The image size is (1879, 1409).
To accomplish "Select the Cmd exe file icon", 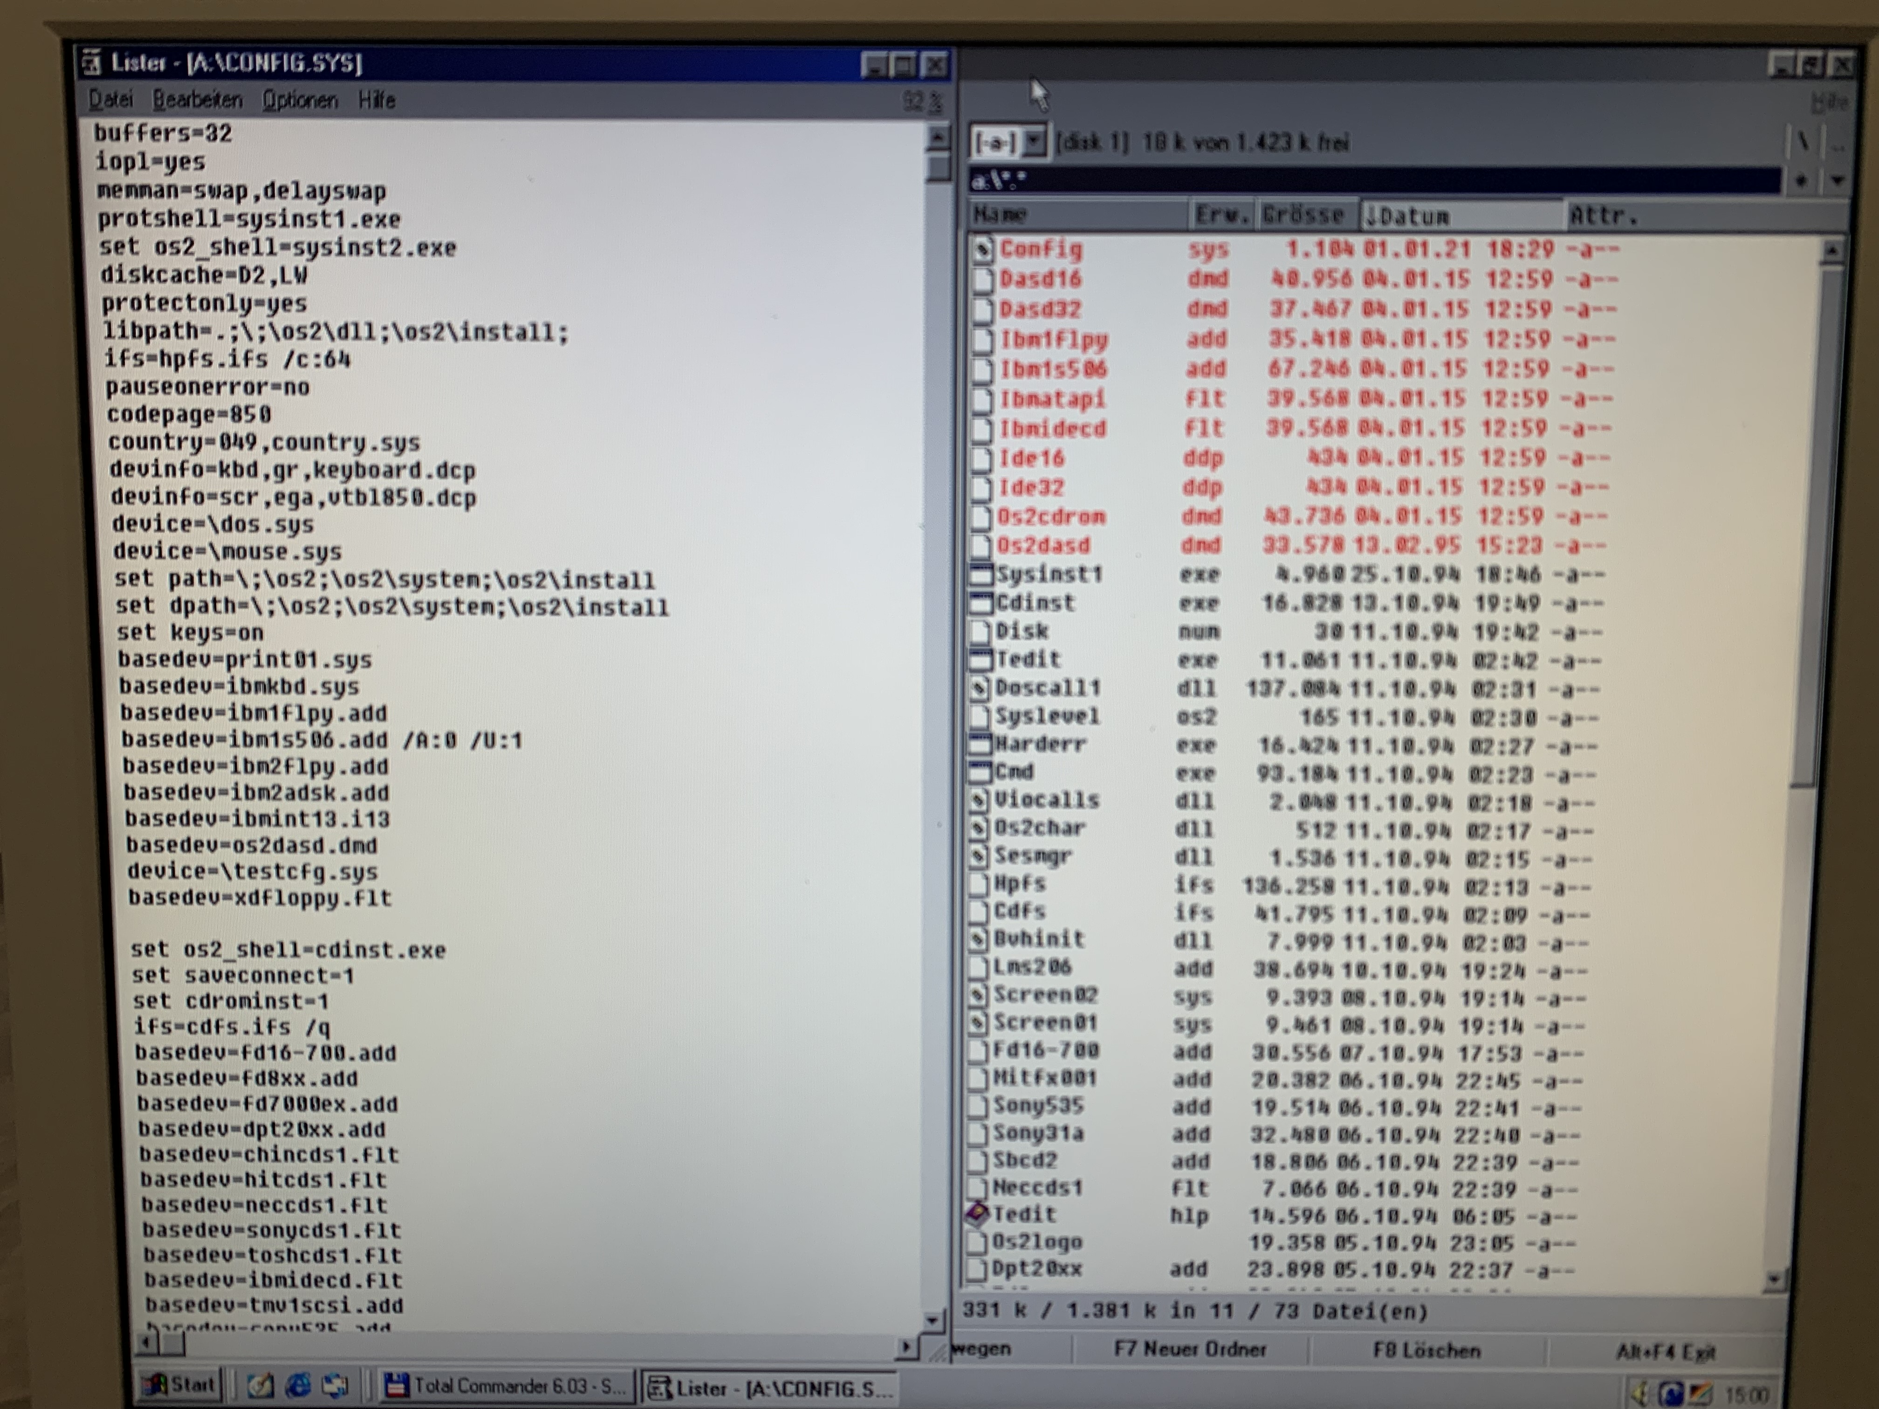I will (981, 772).
